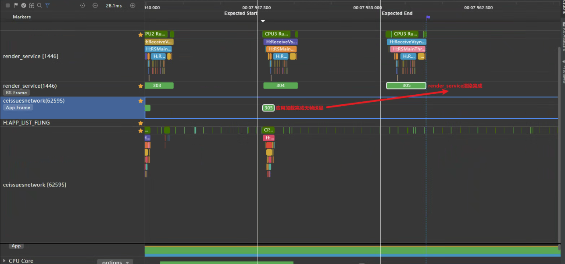
Task: Click the blue flag on timeline ruler
Action: click(x=428, y=17)
